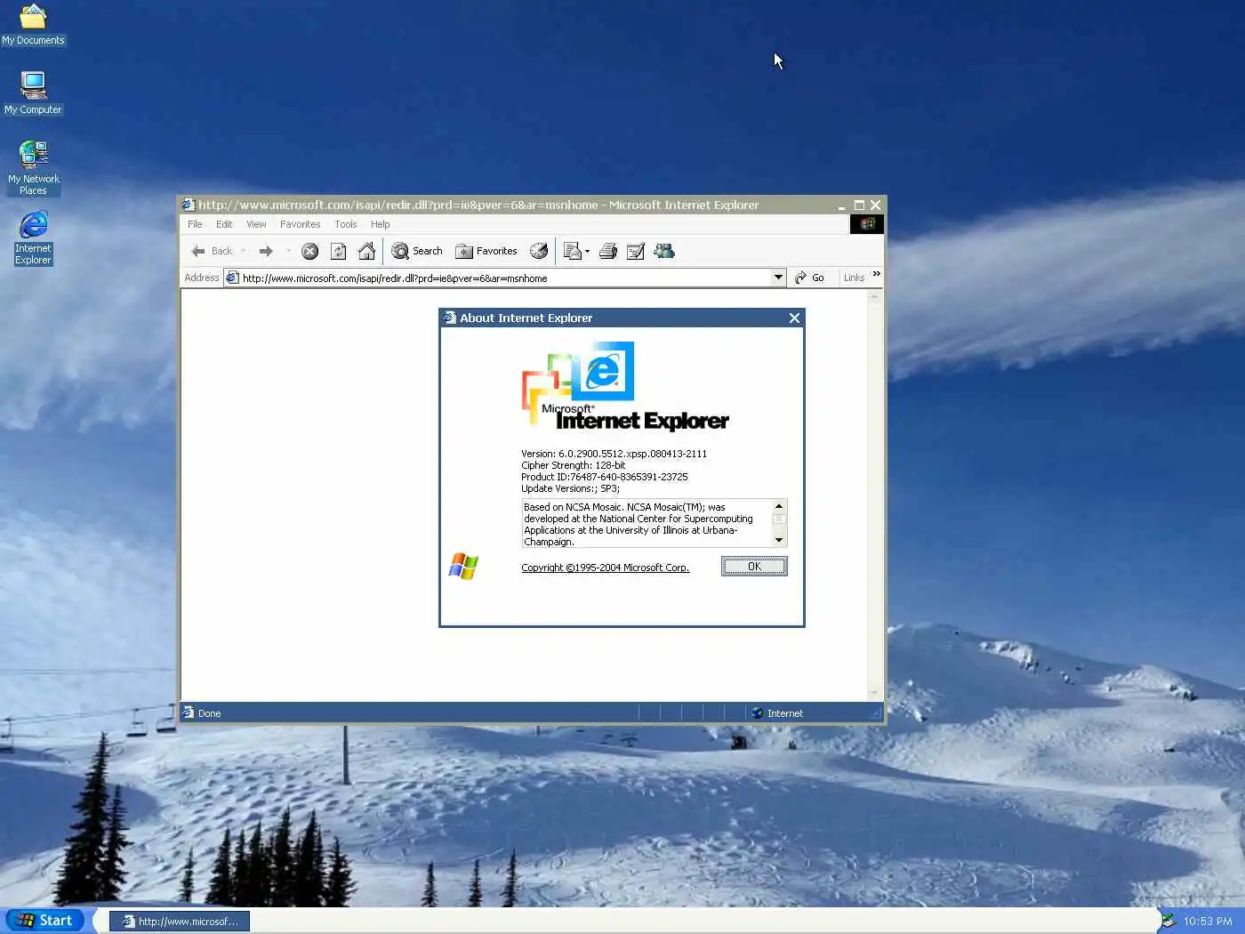Click the Update Versions SP3 text
The height and width of the screenshot is (934, 1245).
(x=570, y=488)
